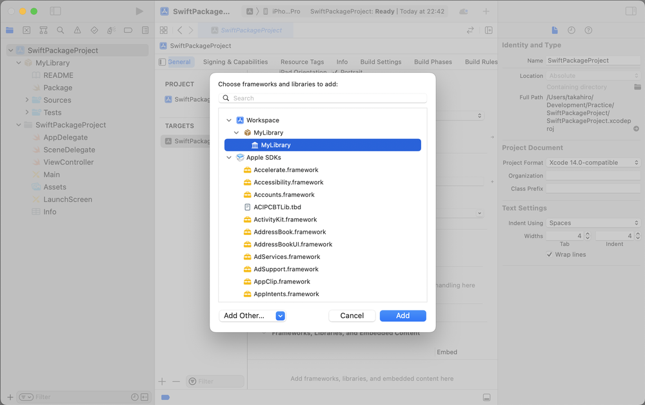Open the Project Format dropdown

[x=593, y=163]
